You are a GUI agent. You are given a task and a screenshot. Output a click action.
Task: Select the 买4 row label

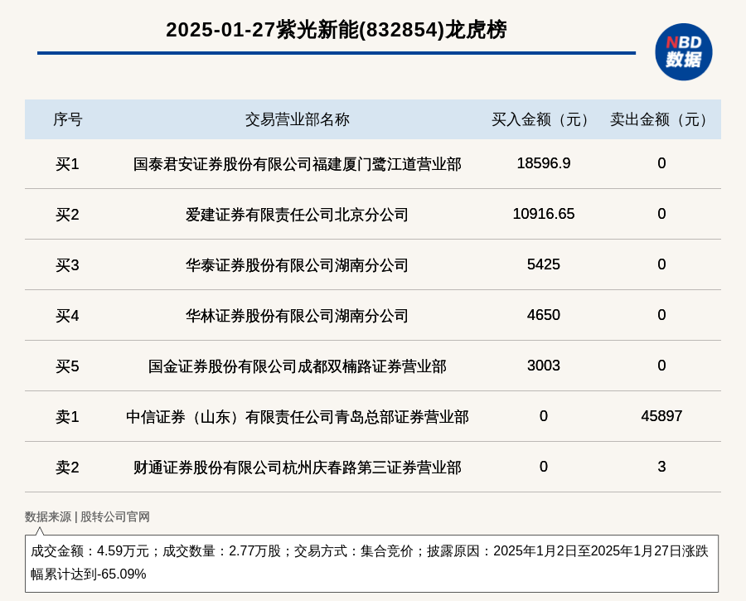point(68,316)
